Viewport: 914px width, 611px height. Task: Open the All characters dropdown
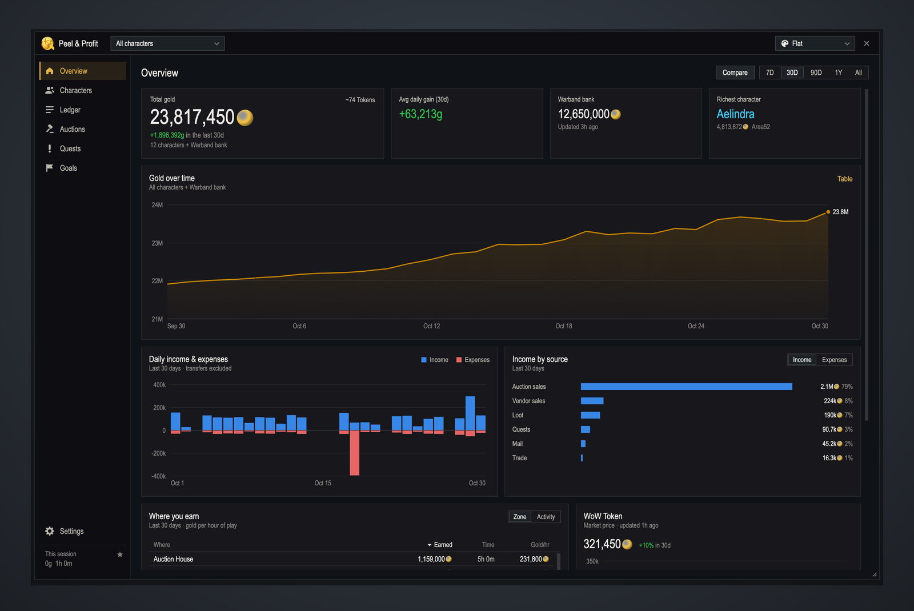pyautogui.click(x=167, y=43)
